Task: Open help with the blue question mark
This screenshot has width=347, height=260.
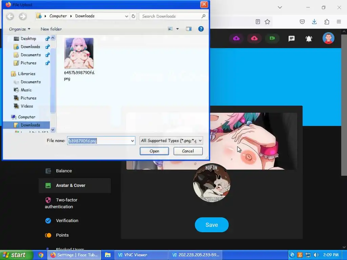Action: [x=201, y=29]
